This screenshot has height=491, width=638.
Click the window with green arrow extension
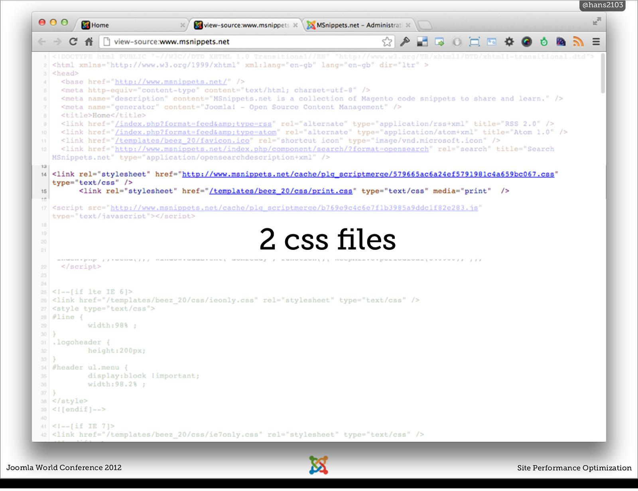tap(439, 42)
